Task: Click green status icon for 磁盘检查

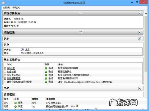Action: point(46,72)
